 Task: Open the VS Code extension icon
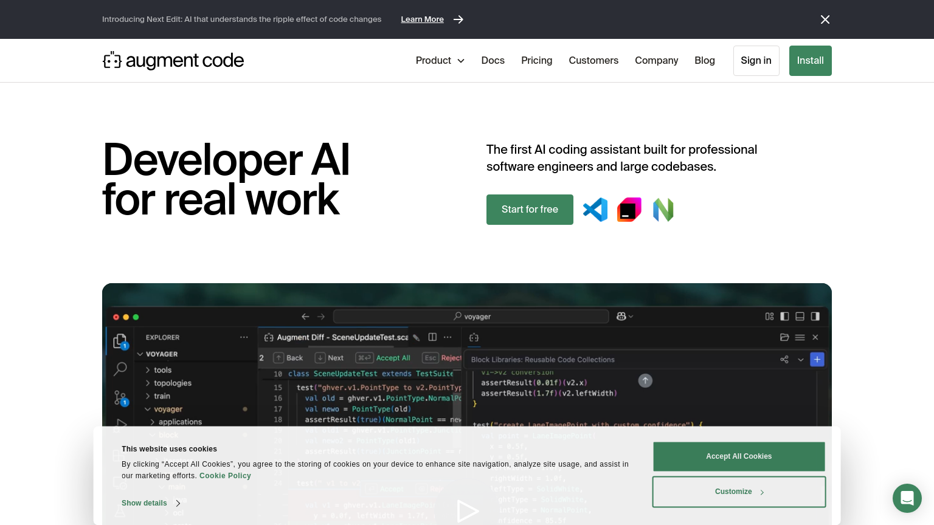click(x=595, y=210)
